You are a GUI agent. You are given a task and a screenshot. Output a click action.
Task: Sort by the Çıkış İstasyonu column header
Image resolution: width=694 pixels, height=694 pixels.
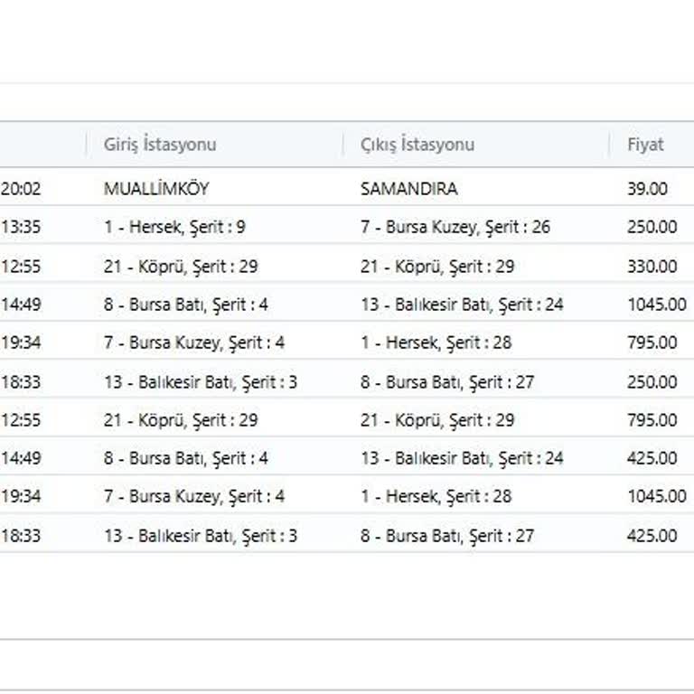coord(417,145)
